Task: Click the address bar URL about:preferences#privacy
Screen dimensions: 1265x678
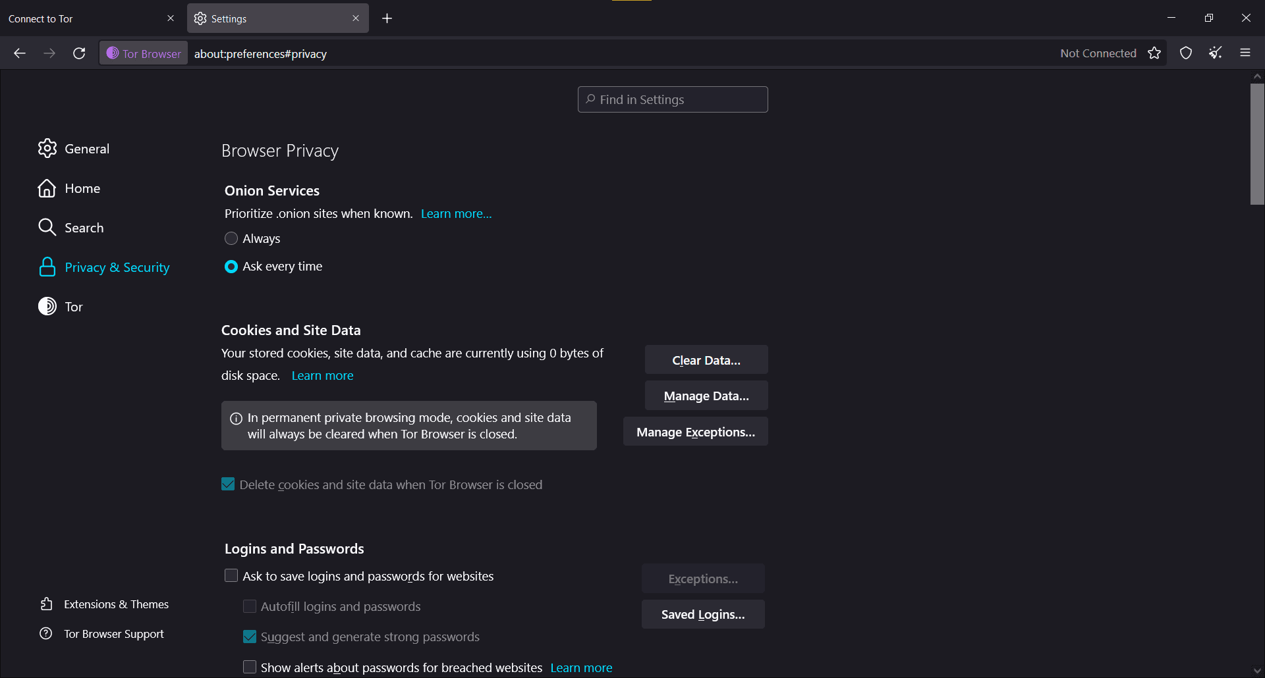Action: tap(260, 54)
